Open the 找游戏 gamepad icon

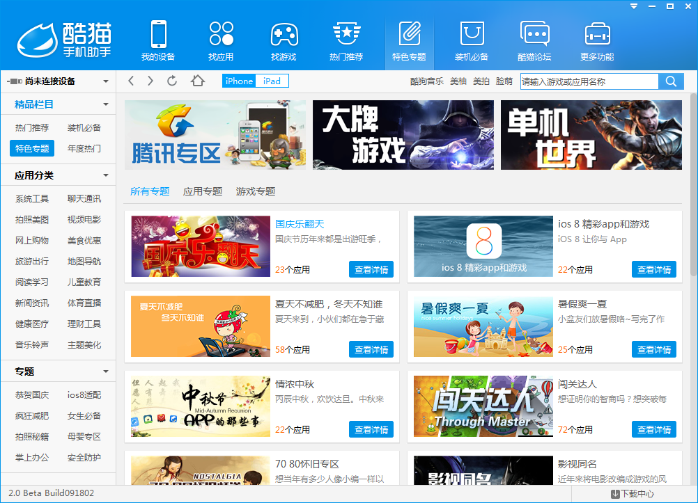(284, 34)
